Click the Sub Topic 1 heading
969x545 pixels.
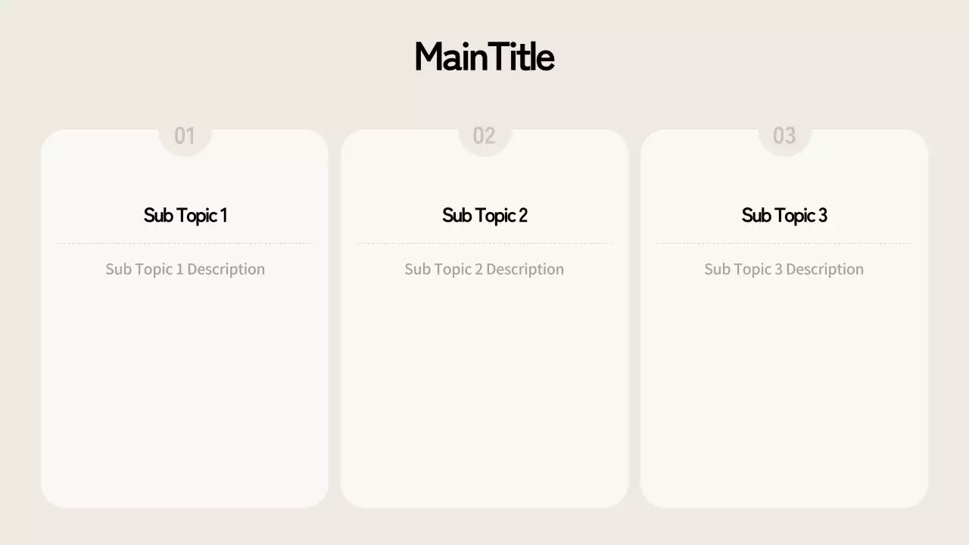click(x=185, y=216)
